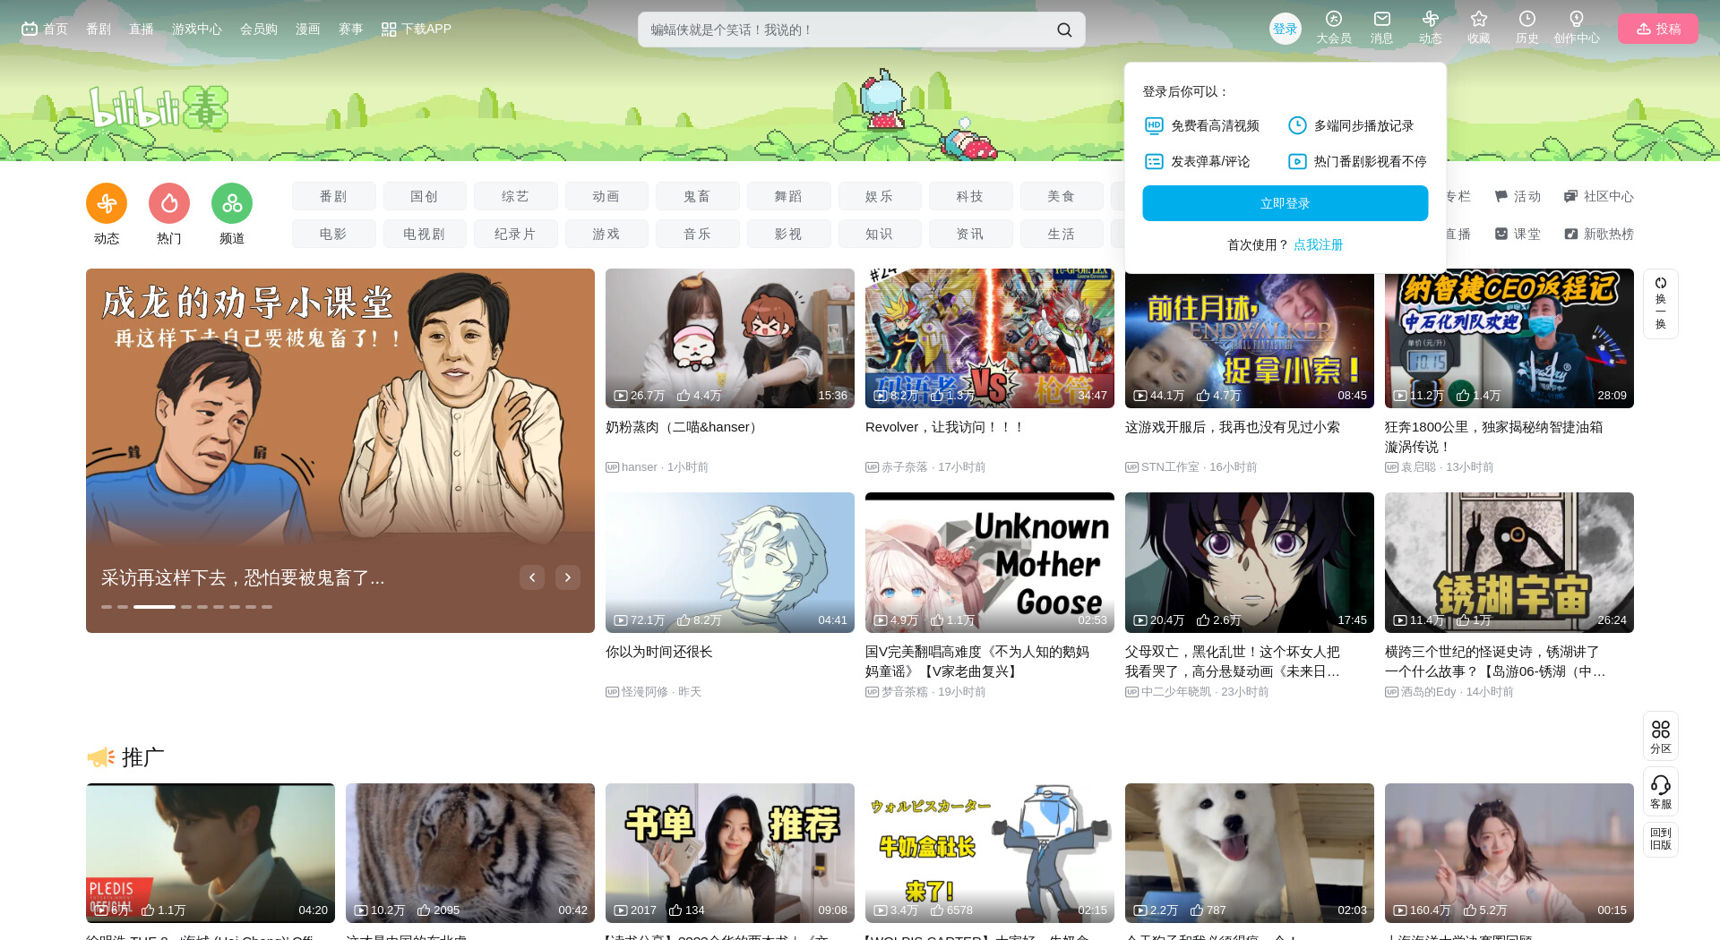This screenshot has height=940, width=1720.
Task: Open 会员购 menu item
Action: click(259, 29)
